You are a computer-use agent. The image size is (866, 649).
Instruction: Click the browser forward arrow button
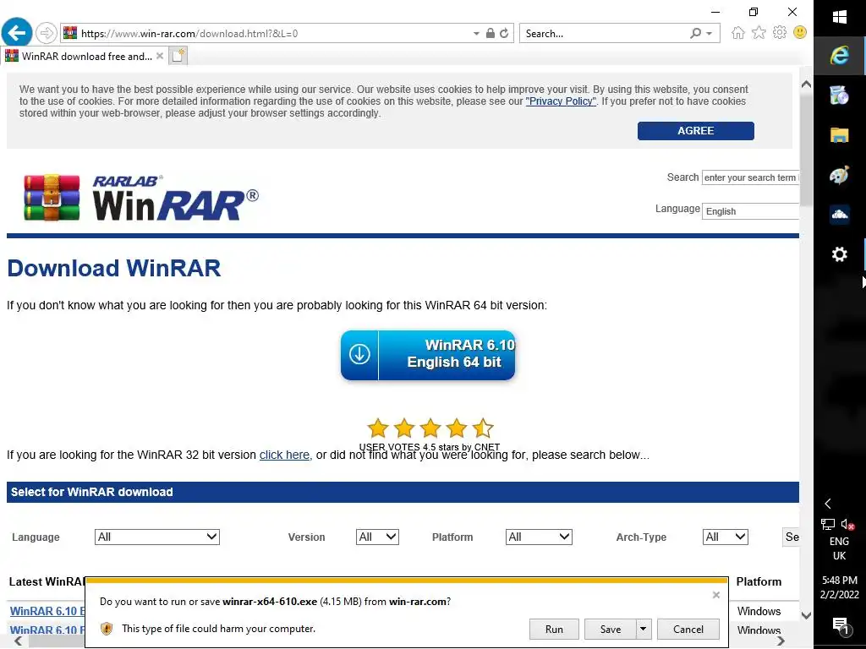click(47, 33)
